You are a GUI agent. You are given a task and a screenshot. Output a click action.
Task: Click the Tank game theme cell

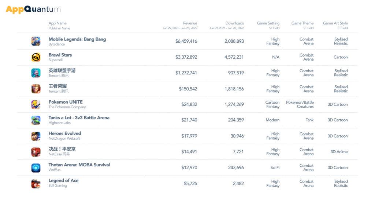click(309, 120)
